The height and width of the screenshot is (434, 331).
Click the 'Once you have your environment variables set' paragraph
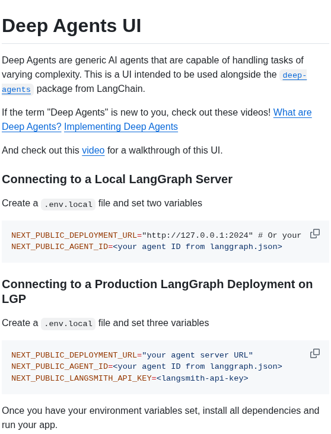point(160,417)
